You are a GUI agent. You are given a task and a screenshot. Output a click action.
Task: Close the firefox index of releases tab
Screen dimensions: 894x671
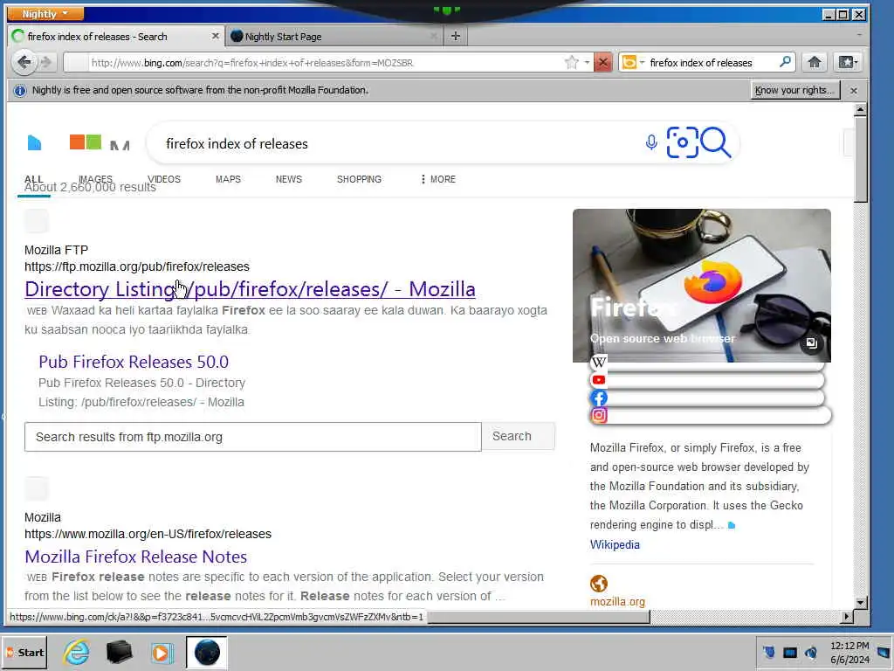215,36
